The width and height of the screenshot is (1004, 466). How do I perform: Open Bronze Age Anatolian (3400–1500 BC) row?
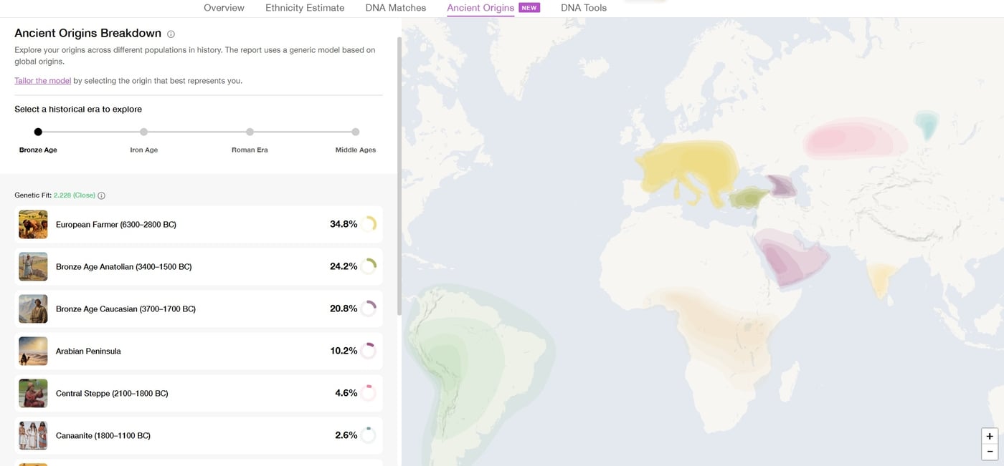point(199,266)
